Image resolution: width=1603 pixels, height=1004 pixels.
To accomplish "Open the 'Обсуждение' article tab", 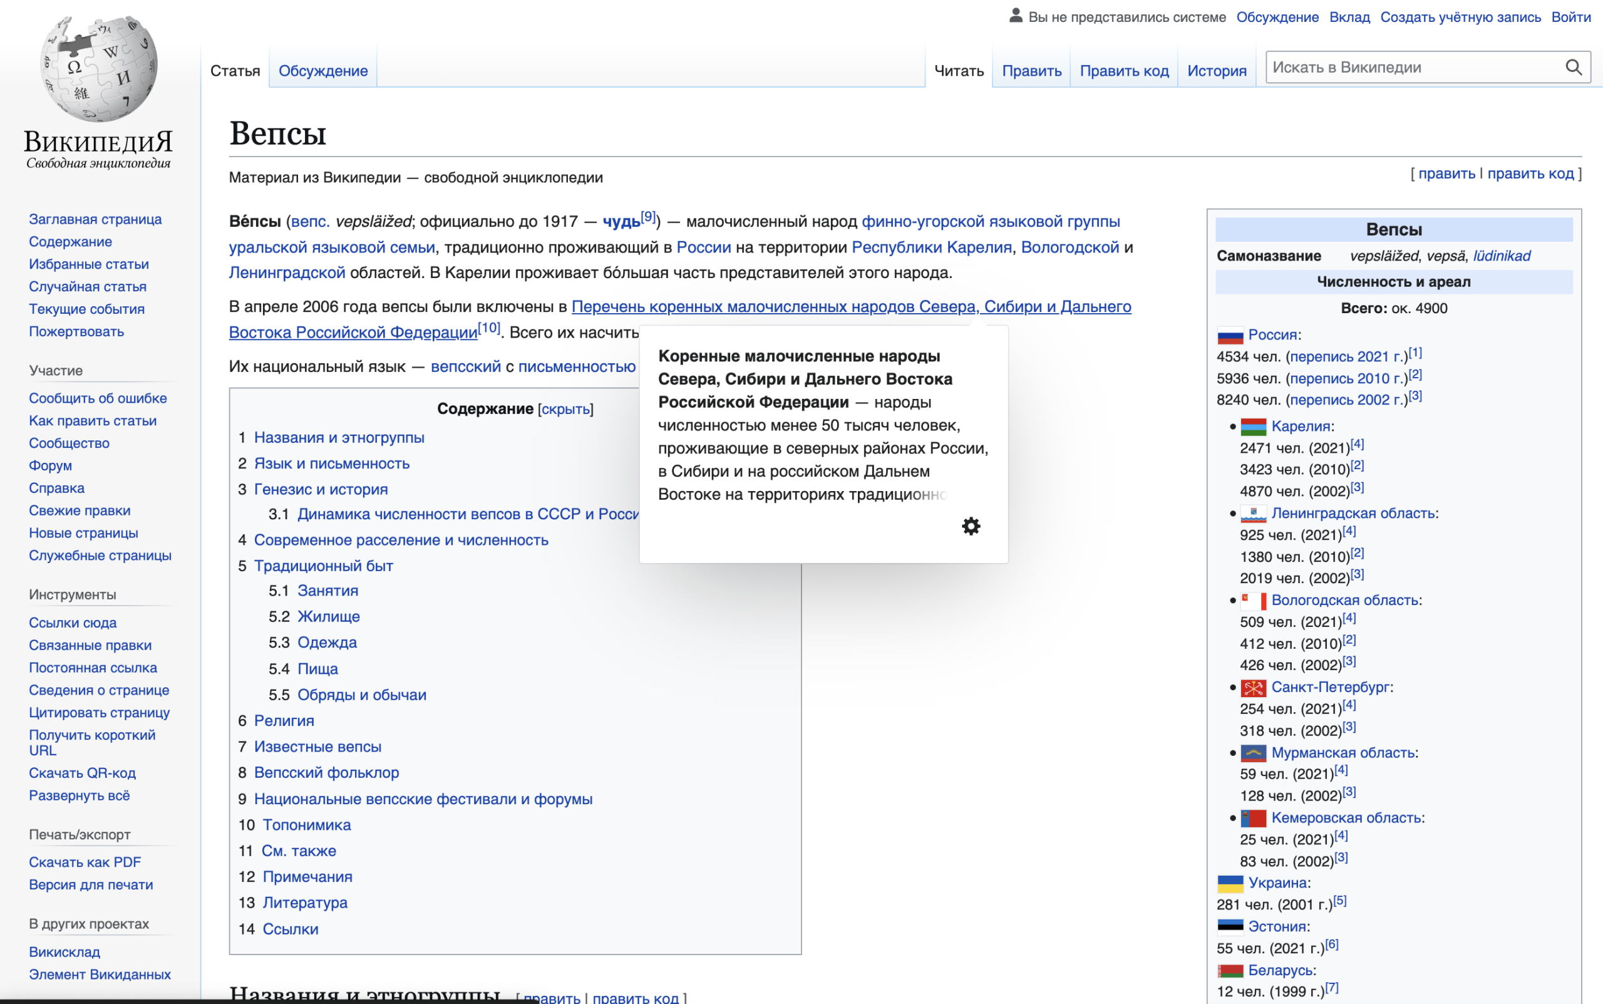I will (322, 70).
